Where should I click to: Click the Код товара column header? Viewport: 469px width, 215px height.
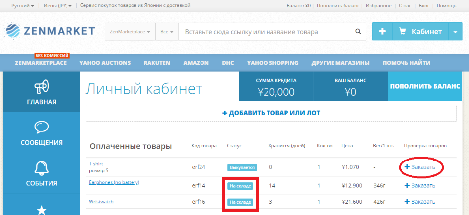pyautogui.click(x=204, y=146)
